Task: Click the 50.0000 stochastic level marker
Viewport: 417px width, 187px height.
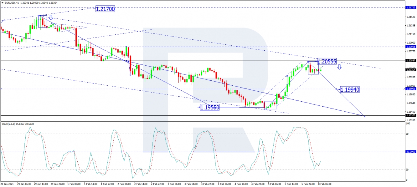Action: click(411, 152)
